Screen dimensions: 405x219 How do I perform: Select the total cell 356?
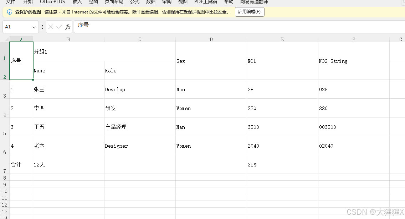tap(282, 164)
